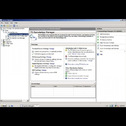
Task: Open the Action menu
Action: [7, 23]
